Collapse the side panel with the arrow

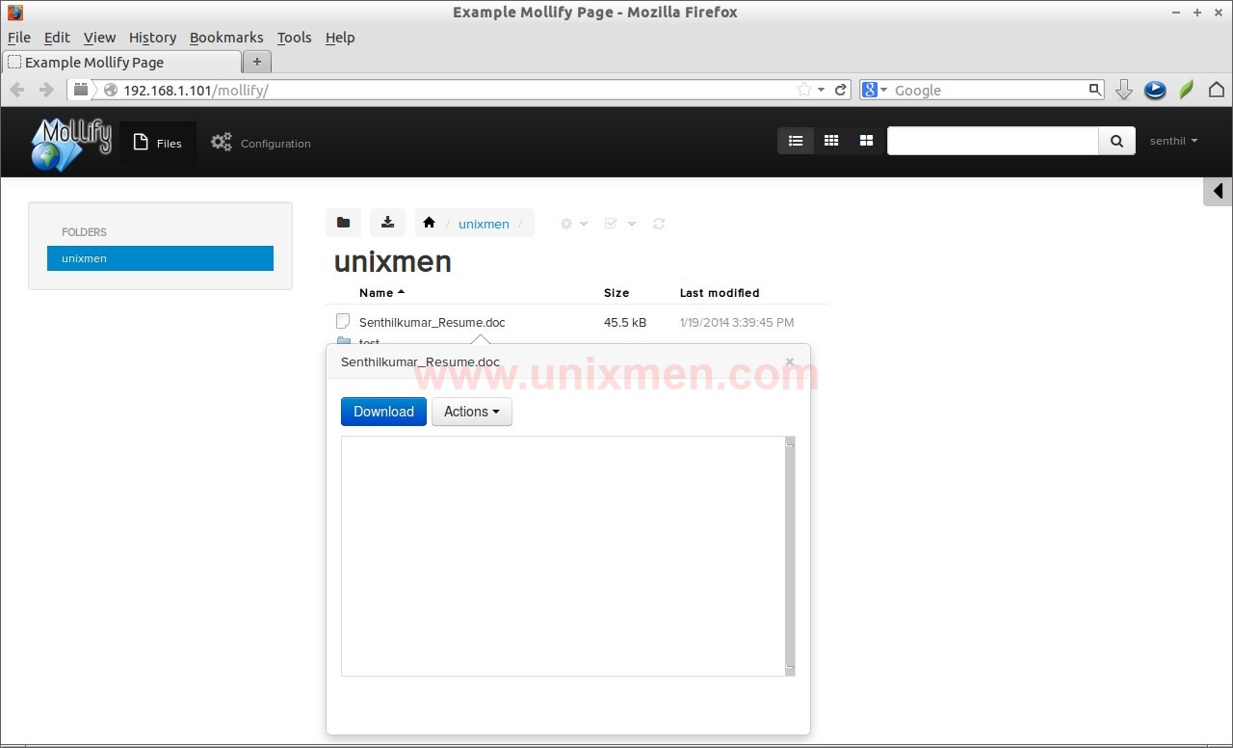[x=1219, y=191]
